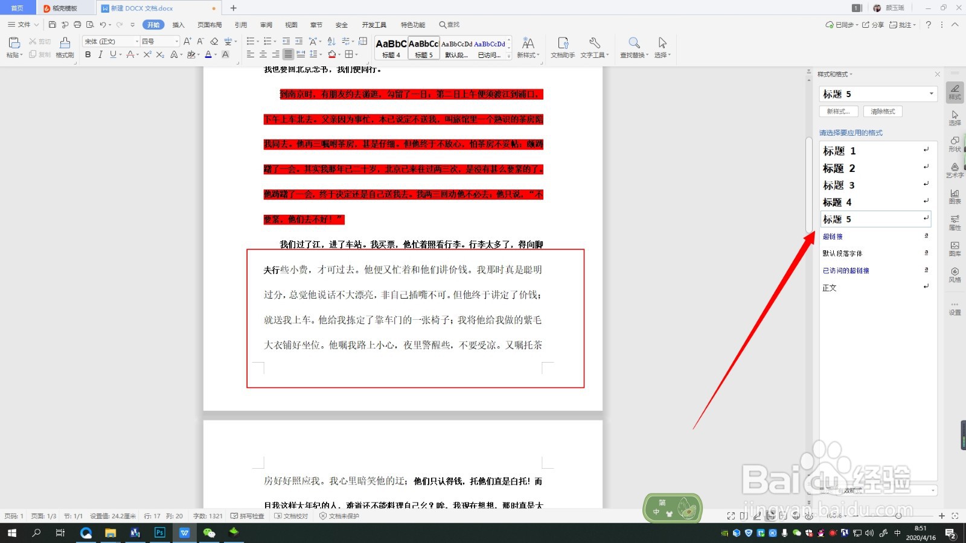Image resolution: width=966 pixels, height=543 pixels.
Task: Toggle Subscript formatting
Action: point(160,54)
